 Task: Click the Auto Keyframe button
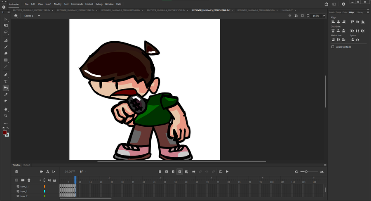[x=180, y=172]
